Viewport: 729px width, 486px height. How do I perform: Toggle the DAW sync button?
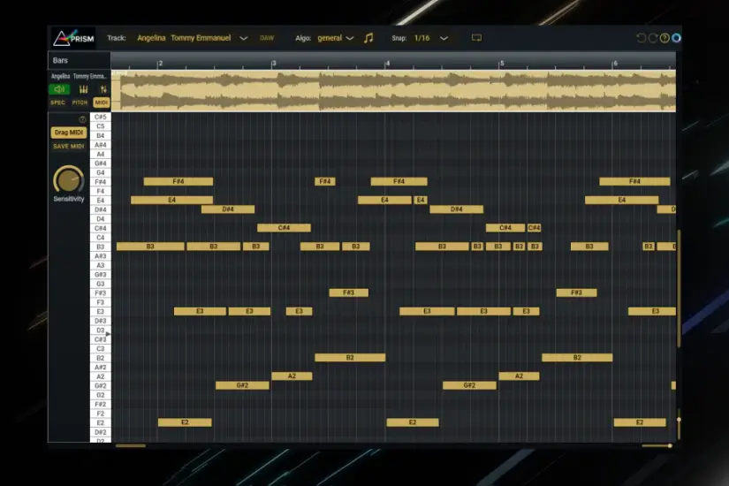pos(267,38)
